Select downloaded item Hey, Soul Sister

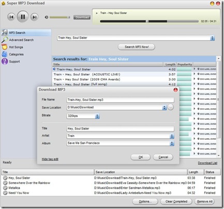pos(111,178)
